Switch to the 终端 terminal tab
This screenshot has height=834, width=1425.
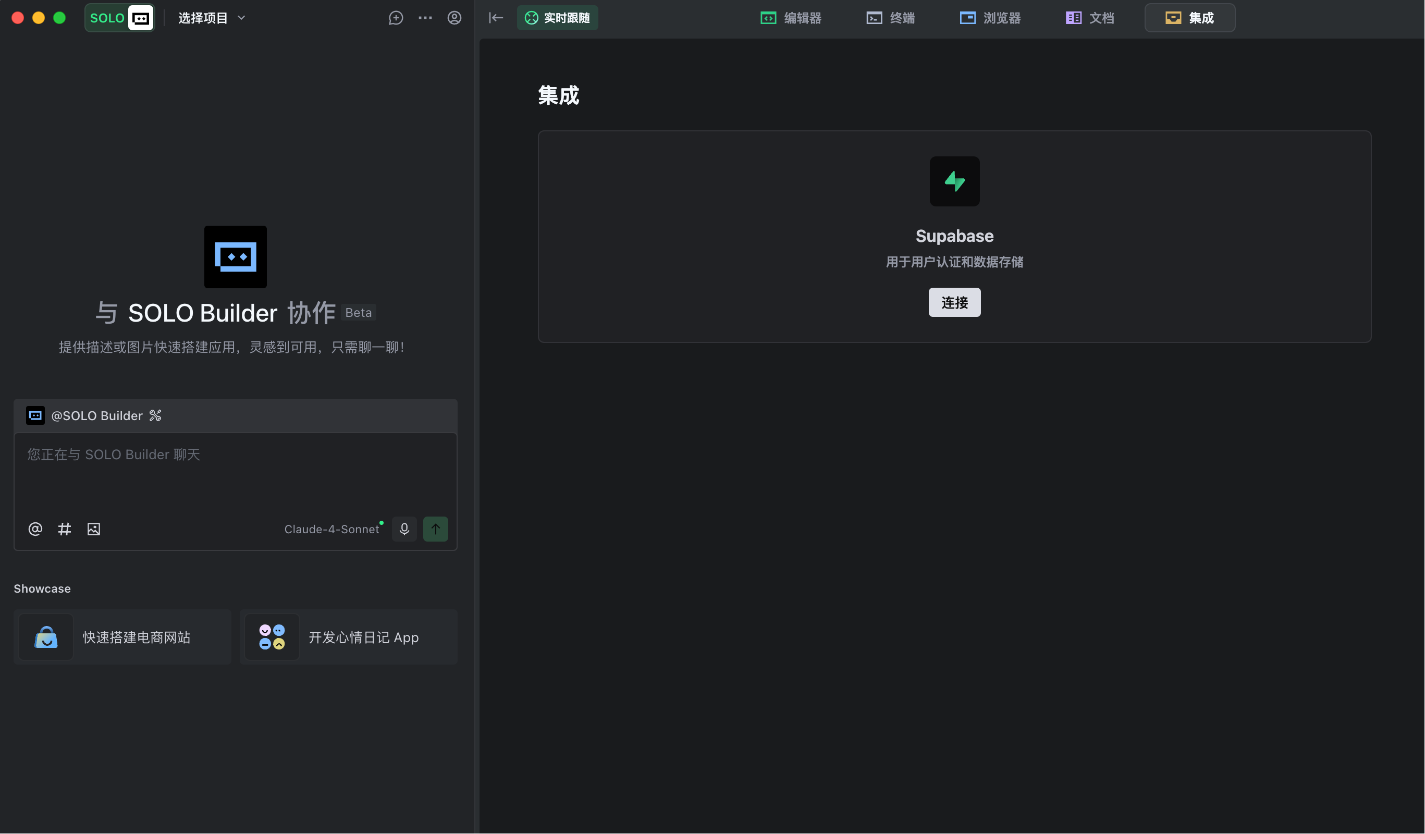pyautogui.click(x=891, y=18)
